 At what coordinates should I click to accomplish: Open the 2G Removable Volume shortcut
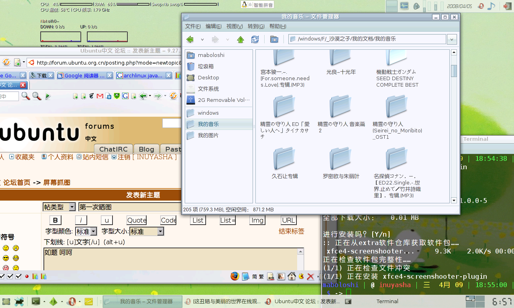(219, 100)
